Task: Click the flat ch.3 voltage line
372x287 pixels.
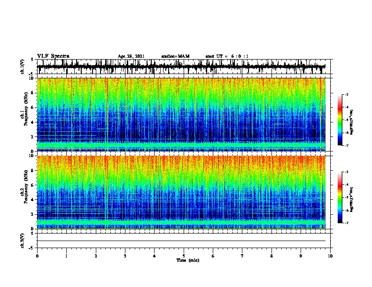Action: (x=181, y=241)
